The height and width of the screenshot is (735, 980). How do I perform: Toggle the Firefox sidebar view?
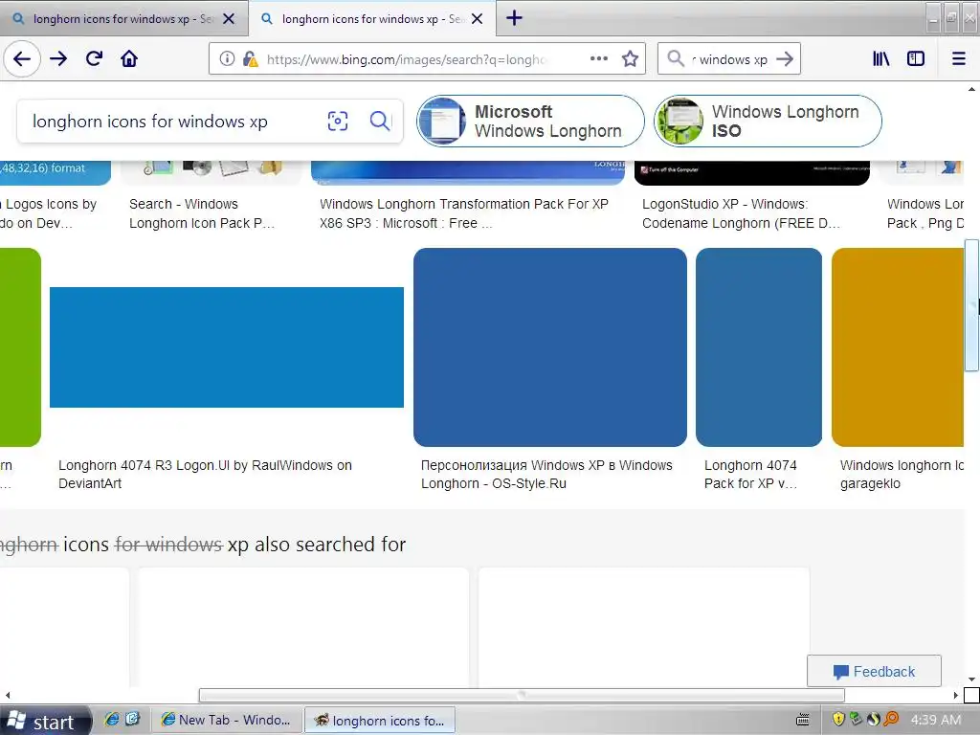tap(916, 58)
